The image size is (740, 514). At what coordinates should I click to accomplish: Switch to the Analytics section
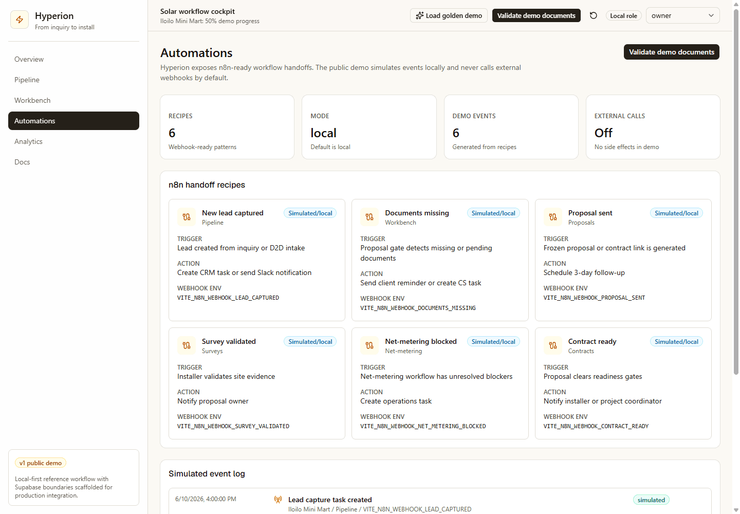click(73, 141)
